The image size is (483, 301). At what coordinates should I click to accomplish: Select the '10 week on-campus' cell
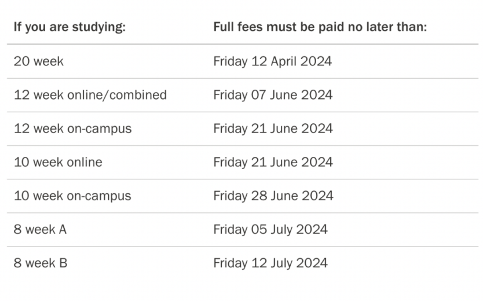coord(72,196)
